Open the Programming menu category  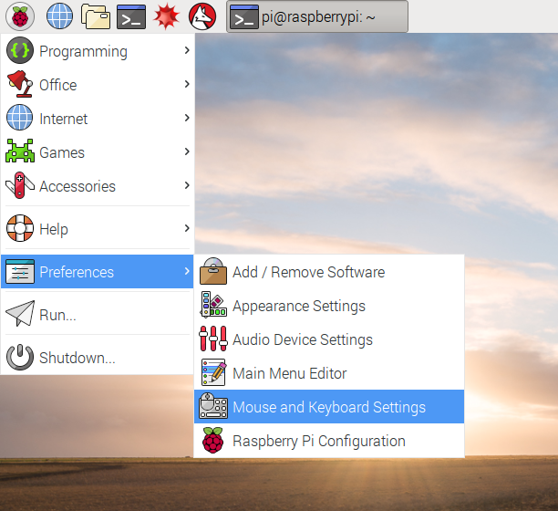(98, 50)
